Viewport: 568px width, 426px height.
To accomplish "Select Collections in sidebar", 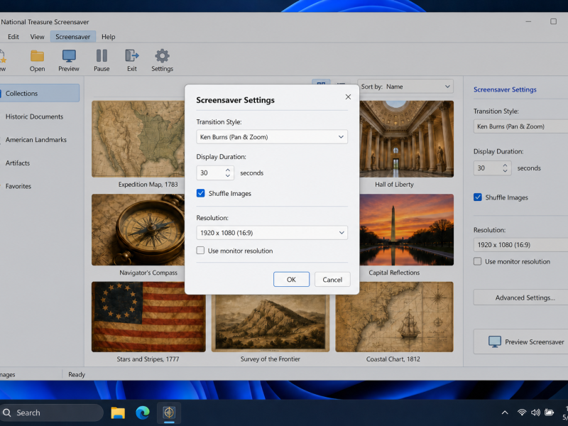I will tap(39, 94).
